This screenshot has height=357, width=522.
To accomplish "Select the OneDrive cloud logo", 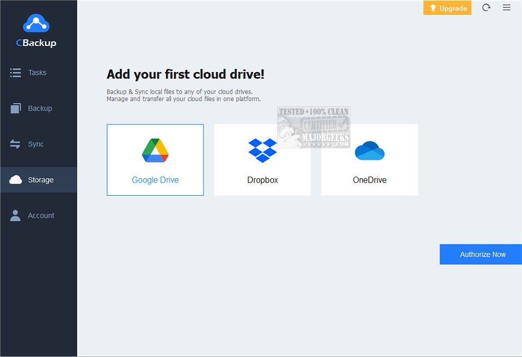I will click(x=370, y=151).
